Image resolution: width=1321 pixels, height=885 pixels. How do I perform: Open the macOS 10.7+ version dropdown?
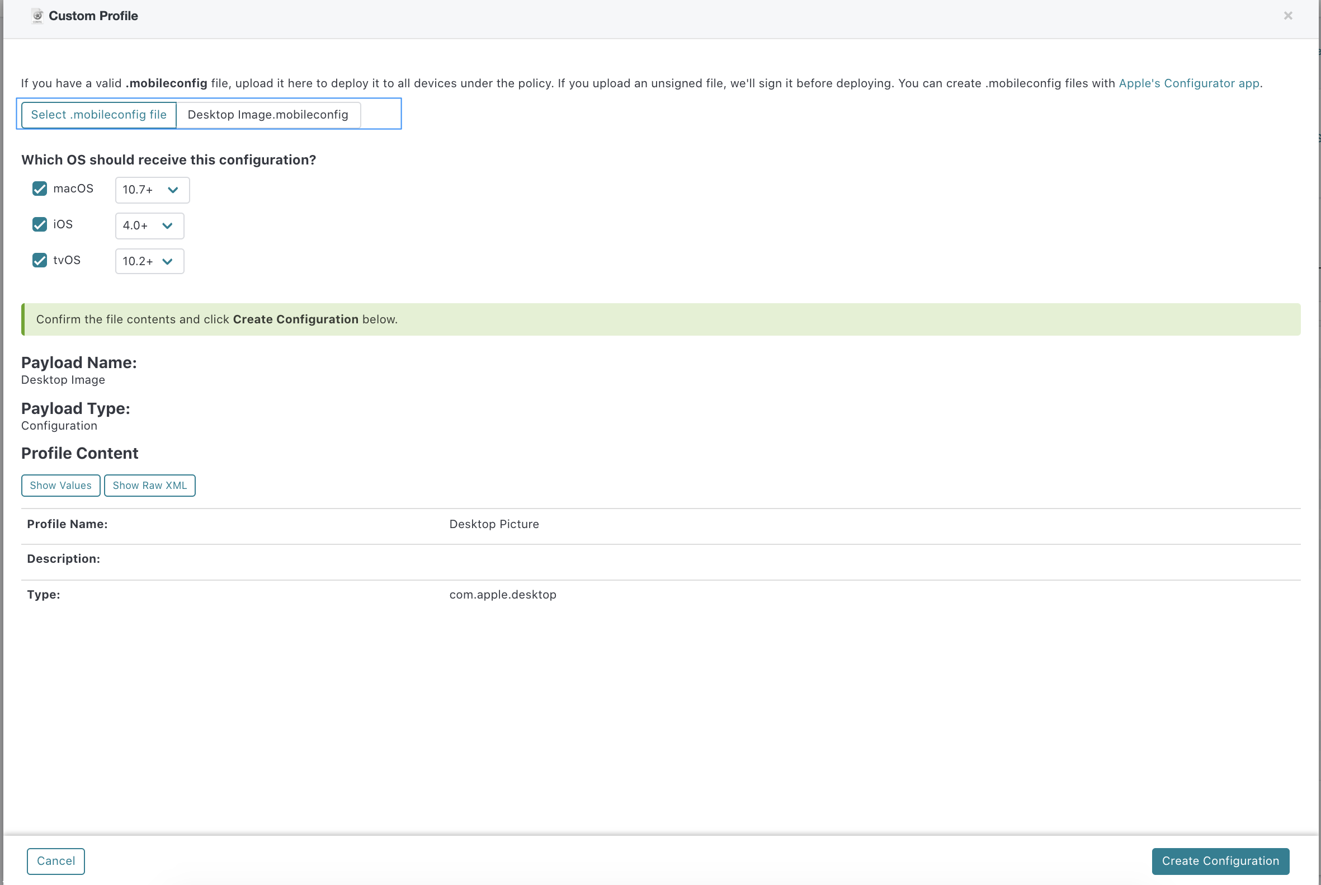coord(152,190)
